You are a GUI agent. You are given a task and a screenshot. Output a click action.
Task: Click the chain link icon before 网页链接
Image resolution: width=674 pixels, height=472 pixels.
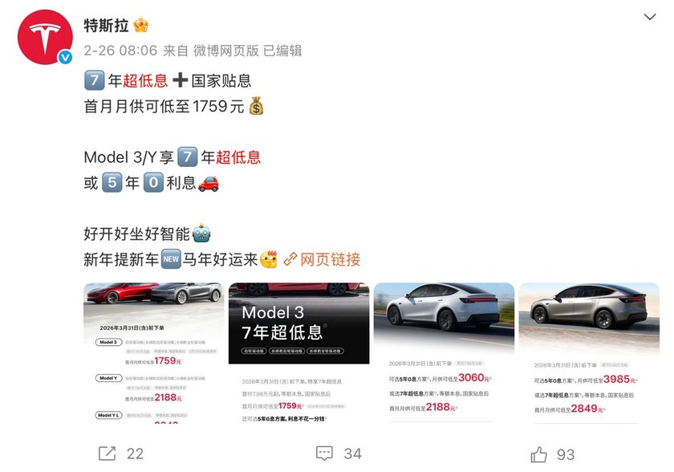(x=290, y=258)
